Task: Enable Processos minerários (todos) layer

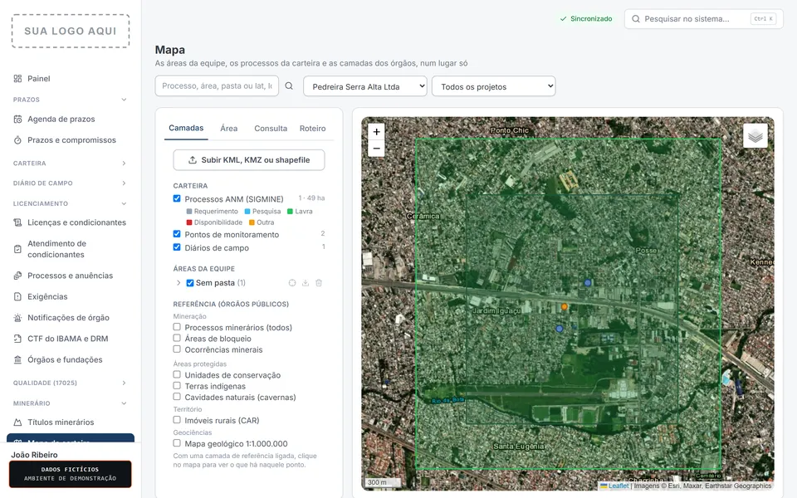Action: [177, 327]
